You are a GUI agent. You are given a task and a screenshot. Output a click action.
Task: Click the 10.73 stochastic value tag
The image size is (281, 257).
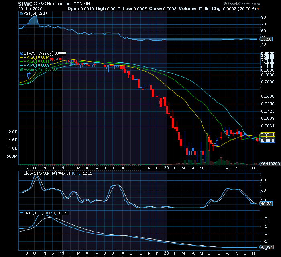(x=266, y=204)
